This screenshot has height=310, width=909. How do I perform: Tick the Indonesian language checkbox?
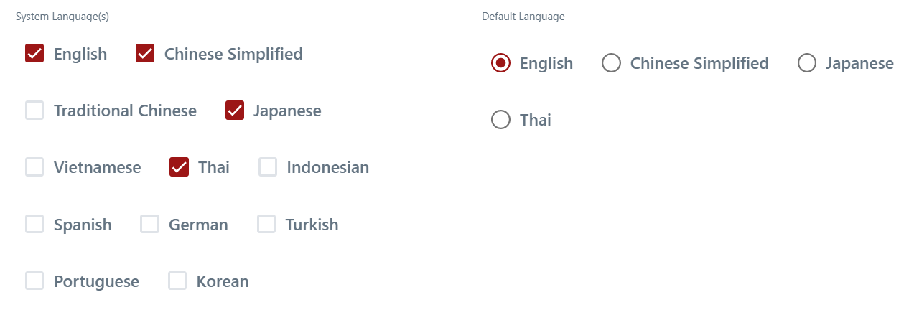[268, 167]
